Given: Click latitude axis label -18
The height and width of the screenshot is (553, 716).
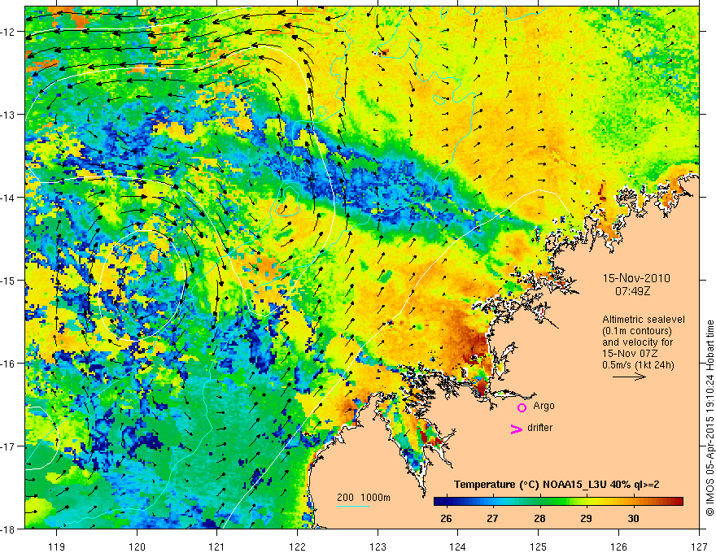Looking at the screenshot, I should [x=9, y=529].
